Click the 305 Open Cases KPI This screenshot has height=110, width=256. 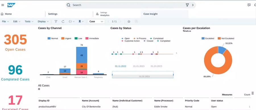click(15, 42)
